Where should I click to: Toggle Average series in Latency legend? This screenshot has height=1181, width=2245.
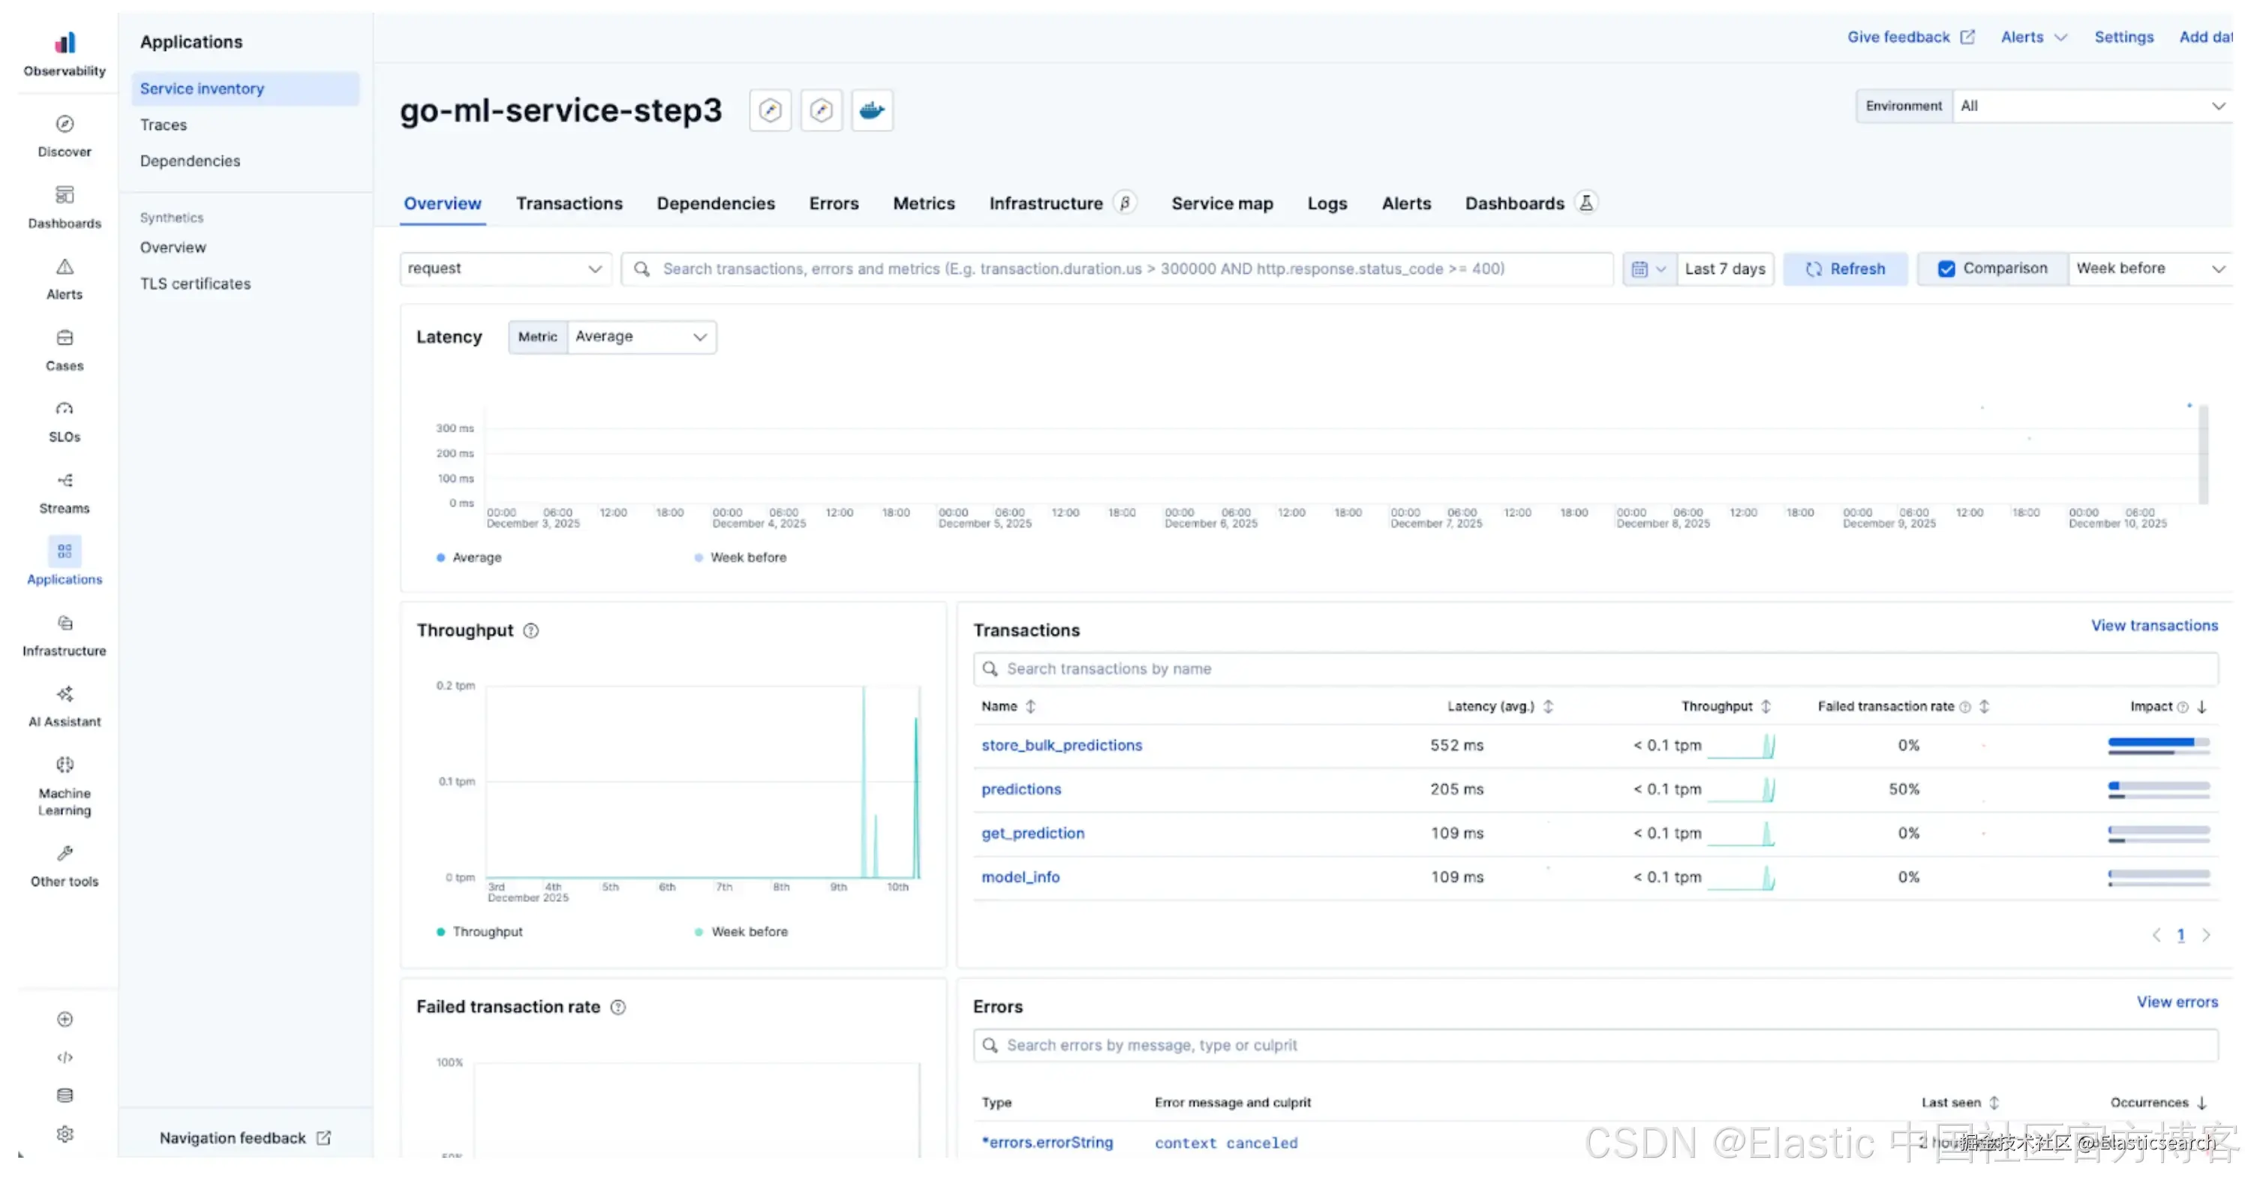coord(476,557)
